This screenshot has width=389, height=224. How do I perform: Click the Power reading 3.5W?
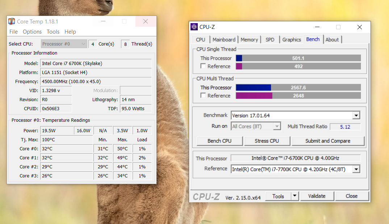click(122, 130)
